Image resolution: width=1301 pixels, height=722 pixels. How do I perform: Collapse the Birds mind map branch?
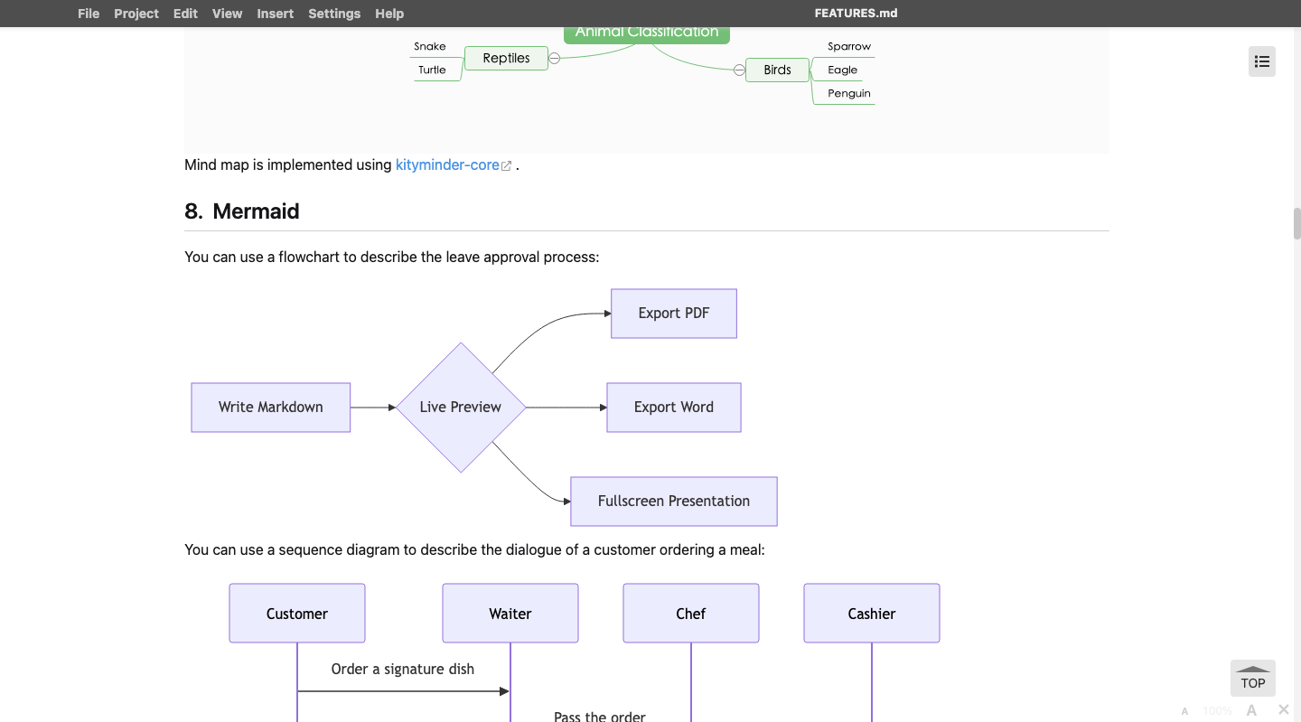click(739, 70)
